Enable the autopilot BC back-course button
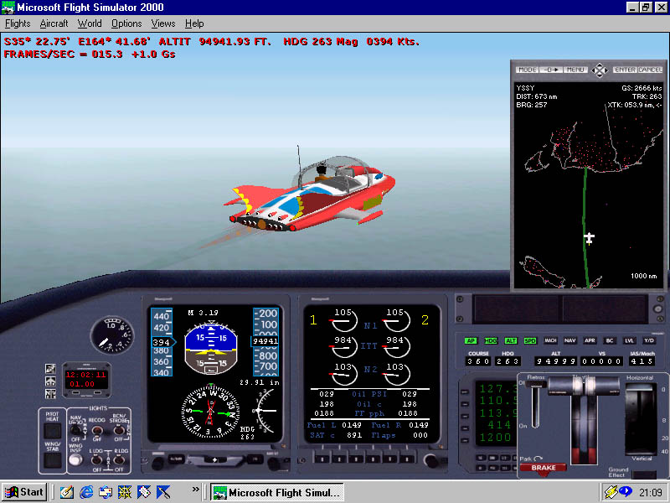The width and height of the screenshot is (670, 503). tap(610, 341)
